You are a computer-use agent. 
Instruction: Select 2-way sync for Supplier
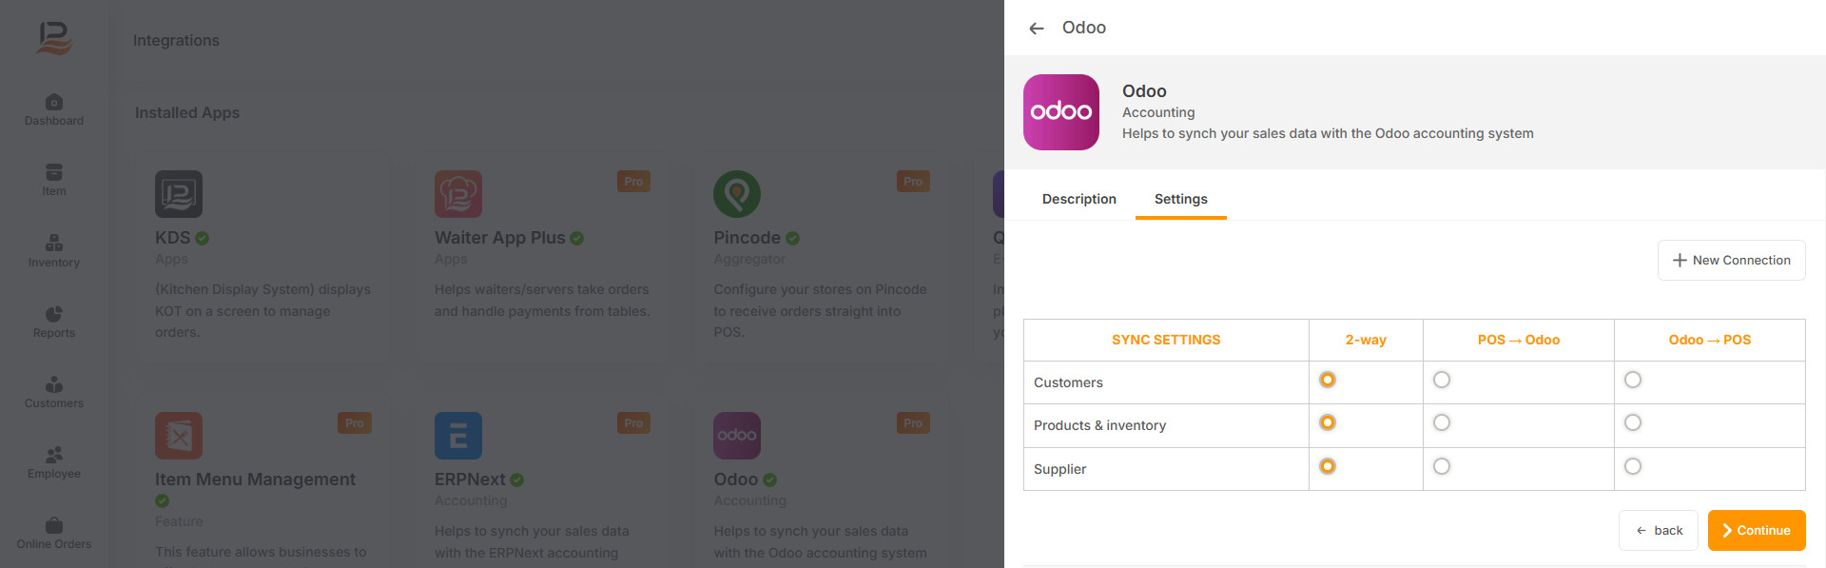[1328, 466]
